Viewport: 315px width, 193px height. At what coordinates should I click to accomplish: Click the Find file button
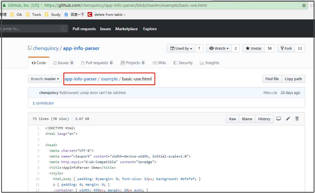(272, 79)
